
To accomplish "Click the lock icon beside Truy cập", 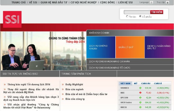I will 168,3.
